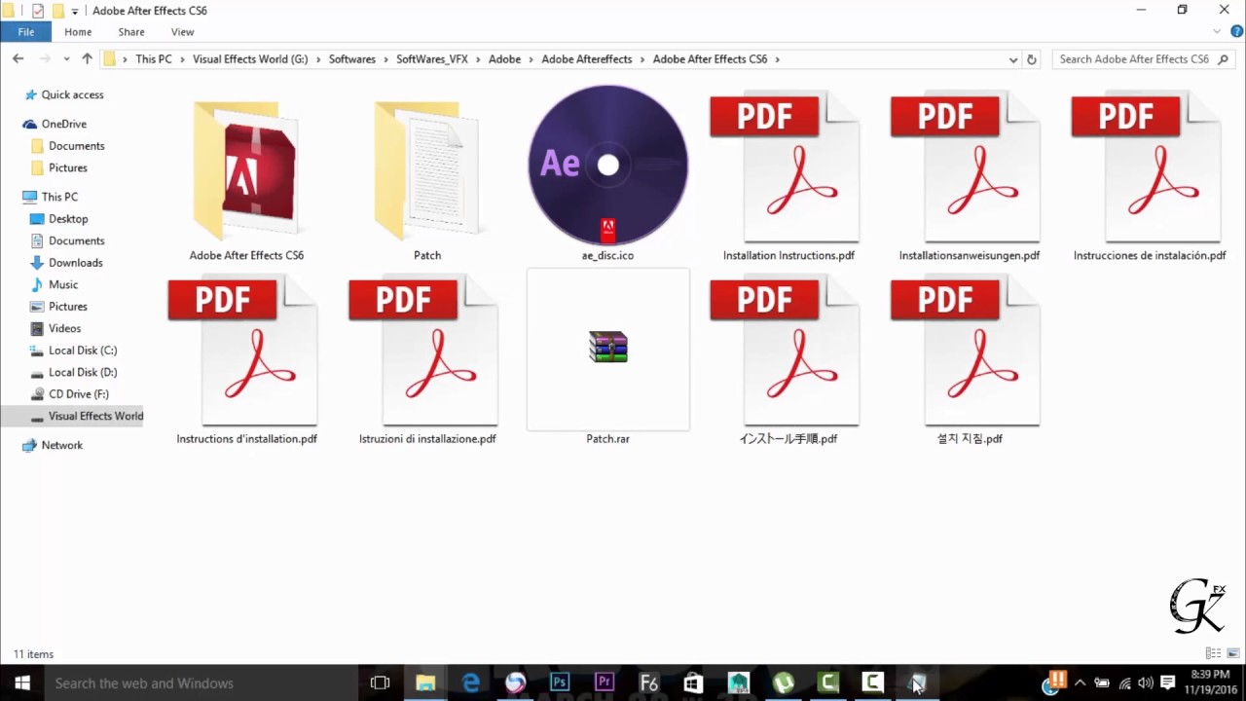Select the ae_disc.ico file
1246x701 pixels.
607,175
